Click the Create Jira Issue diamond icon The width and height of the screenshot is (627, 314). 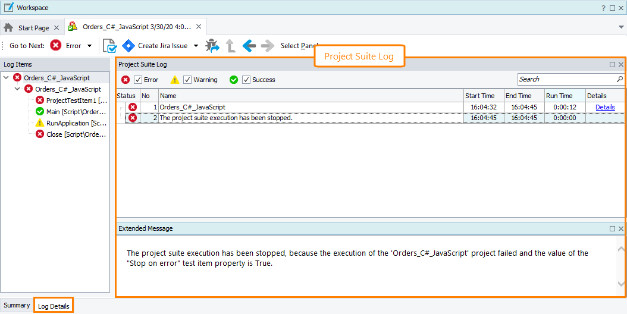coord(128,46)
